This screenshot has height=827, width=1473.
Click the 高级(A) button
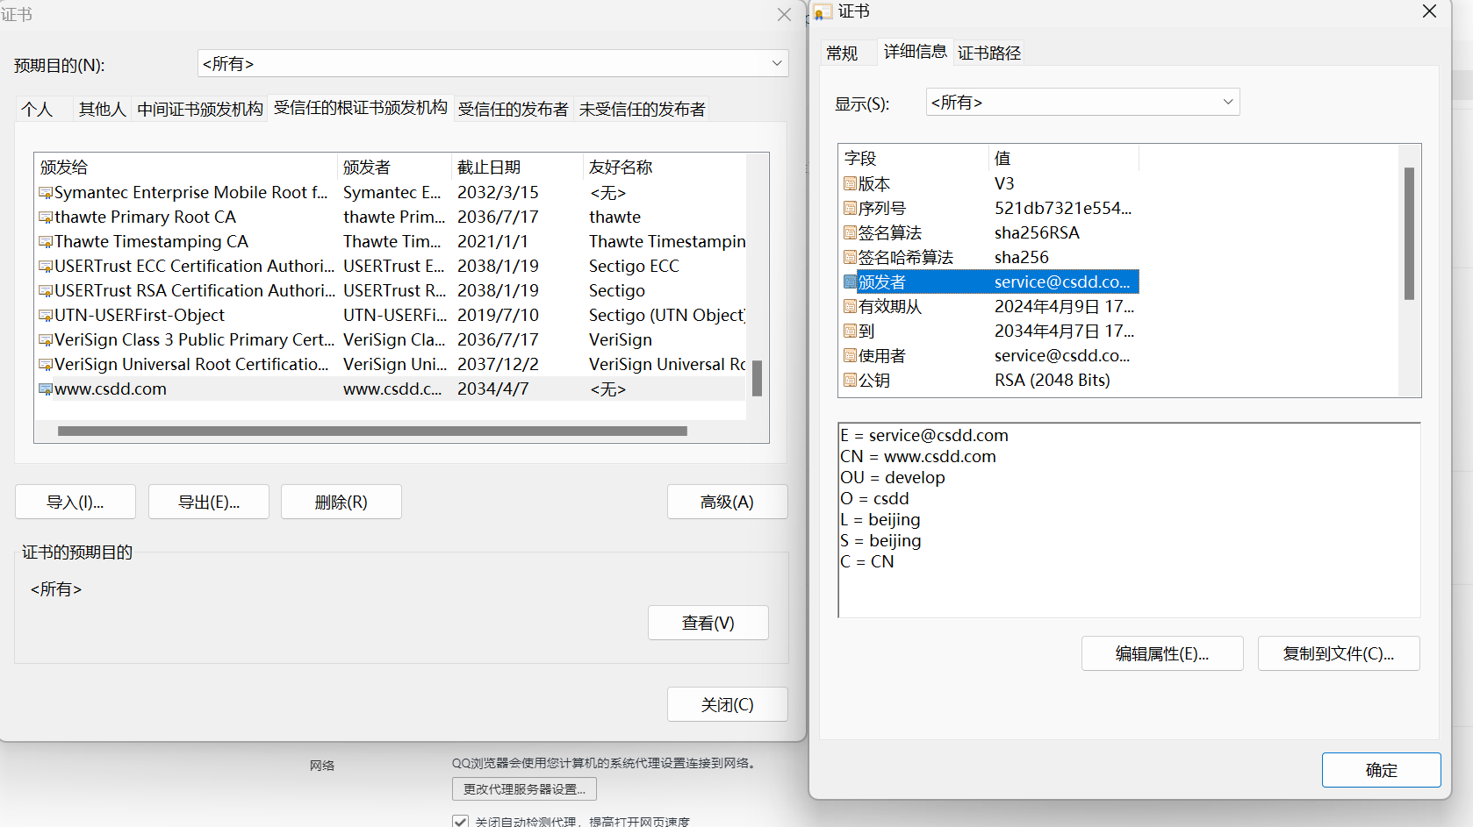pyautogui.click(x=727, y=502)
